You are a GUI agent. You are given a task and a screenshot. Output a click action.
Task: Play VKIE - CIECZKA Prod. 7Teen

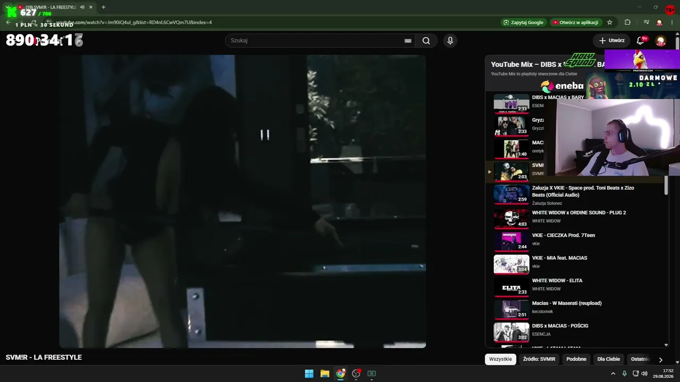point(564,235)
